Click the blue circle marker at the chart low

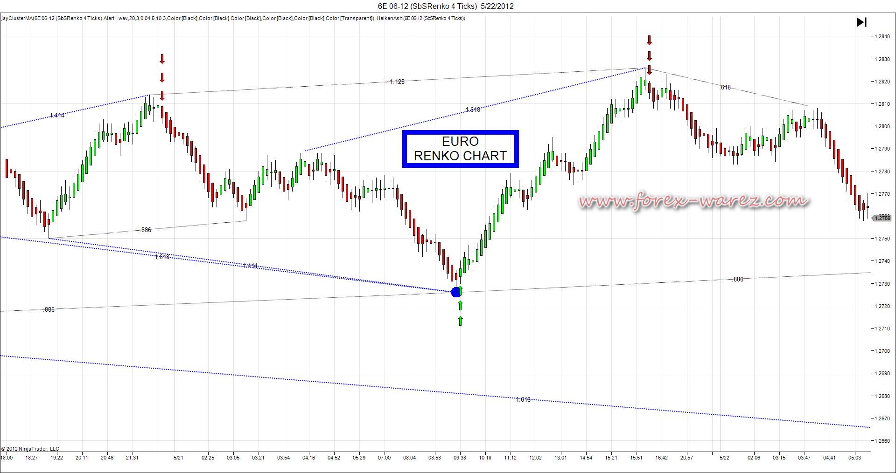(x=456, y=292)
